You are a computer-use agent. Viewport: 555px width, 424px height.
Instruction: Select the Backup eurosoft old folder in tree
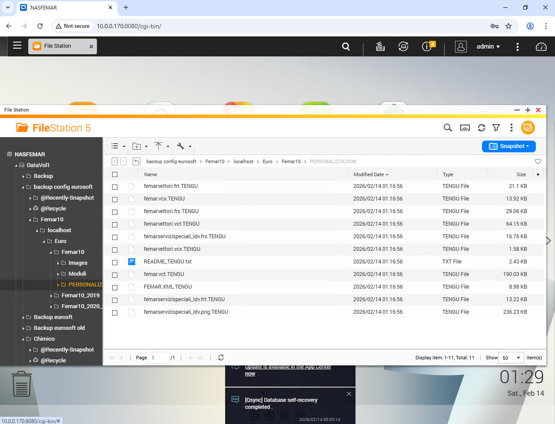click(59, 328)
